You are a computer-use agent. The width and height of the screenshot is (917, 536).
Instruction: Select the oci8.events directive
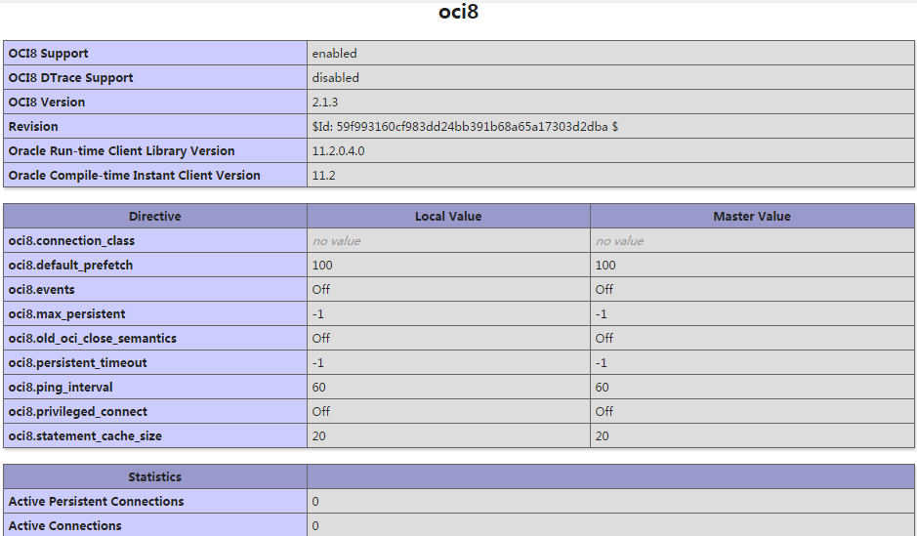coord(42,290)
